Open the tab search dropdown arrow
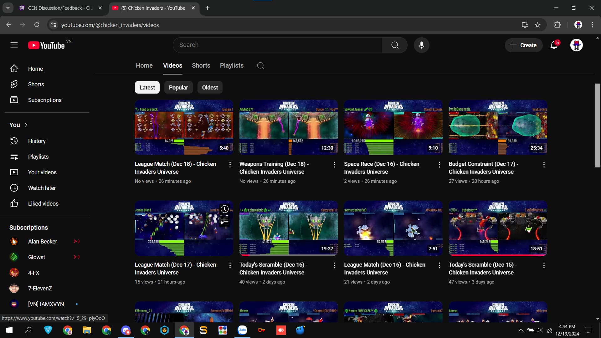Image resolution: width=601 pixels, height=338 pixels. [8, 8]
